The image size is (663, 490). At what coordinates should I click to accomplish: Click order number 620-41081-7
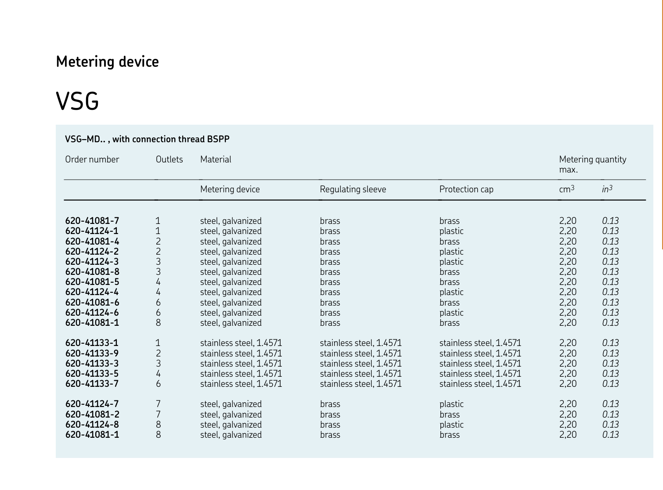pos(92,221)
